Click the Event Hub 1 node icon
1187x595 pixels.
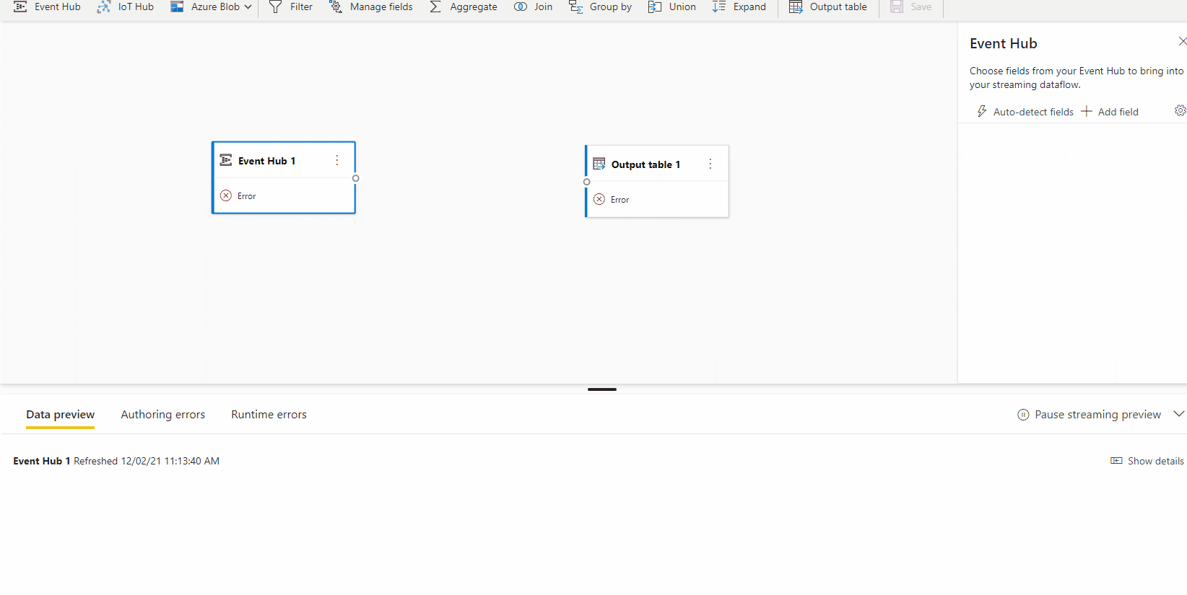226,160
